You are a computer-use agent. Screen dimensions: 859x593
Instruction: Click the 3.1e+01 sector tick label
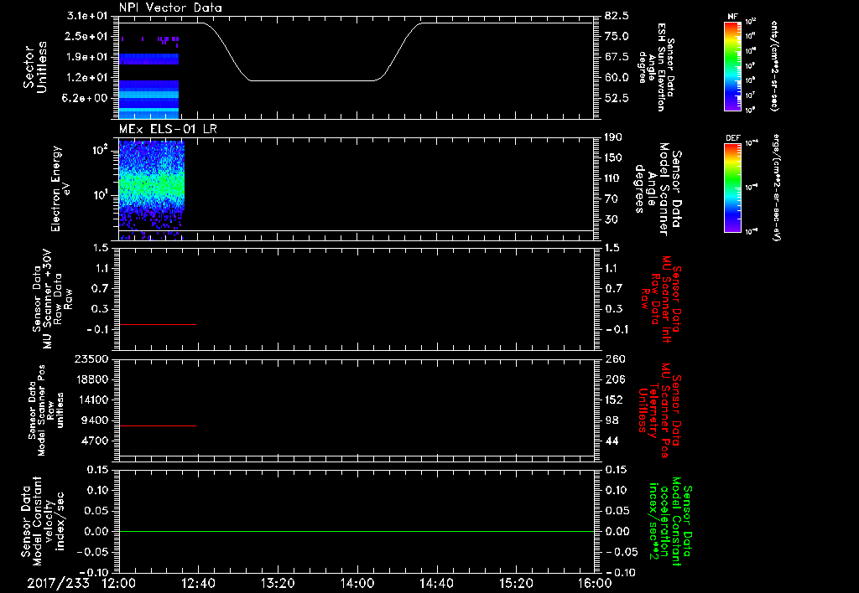click(x=87, y=16)
